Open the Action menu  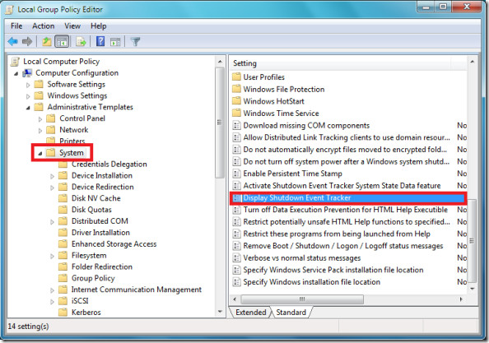click(44, 25)
